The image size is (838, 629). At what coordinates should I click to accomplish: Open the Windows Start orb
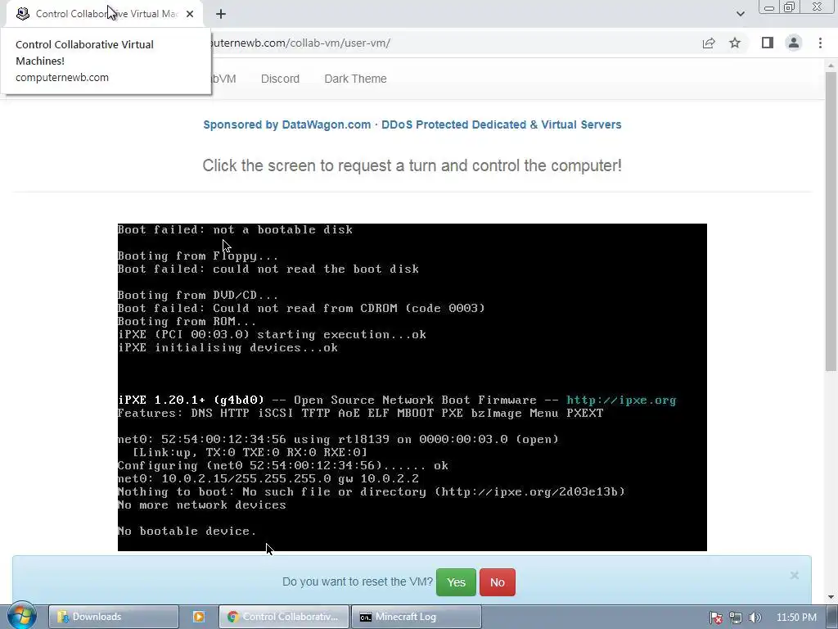tap(22, 616)
